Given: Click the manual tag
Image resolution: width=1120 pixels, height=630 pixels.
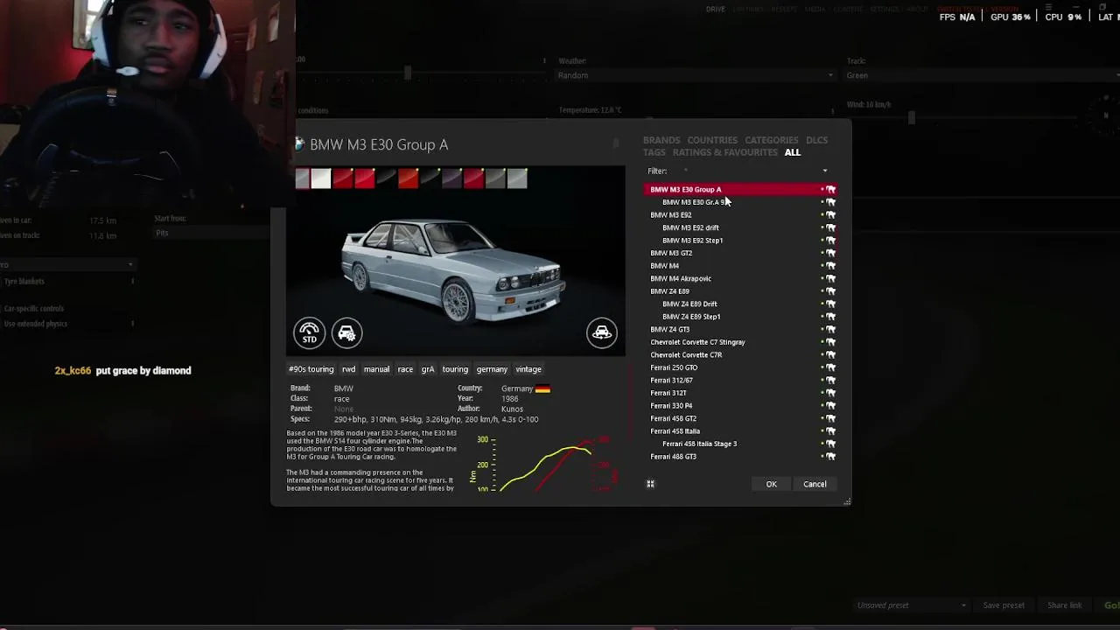Looking at the screenshot, I should coord(376,369).
